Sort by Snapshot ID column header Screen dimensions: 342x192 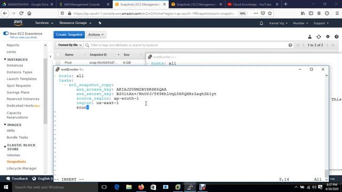click(x=98, y=54)
